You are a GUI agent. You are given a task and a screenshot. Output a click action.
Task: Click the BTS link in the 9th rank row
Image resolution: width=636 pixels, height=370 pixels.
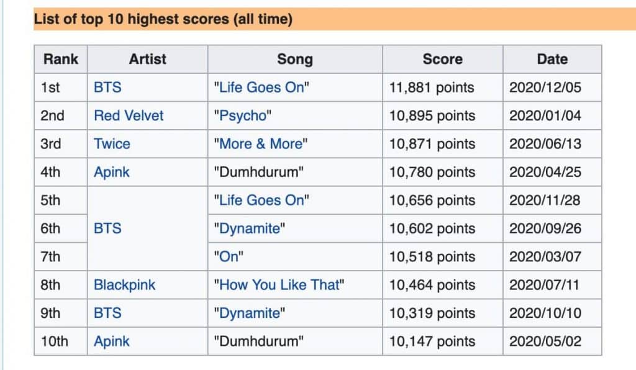[x=107, y=313]
